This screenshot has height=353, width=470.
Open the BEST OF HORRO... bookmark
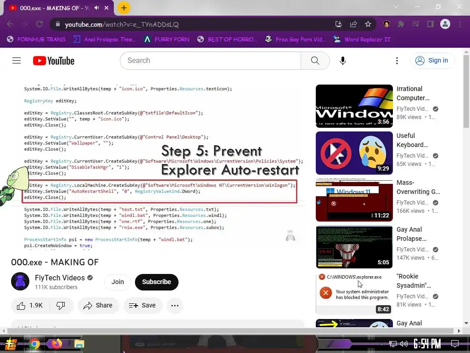click(x=227, y=40)
